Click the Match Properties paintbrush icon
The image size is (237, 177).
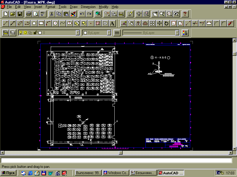pos(73,14)
